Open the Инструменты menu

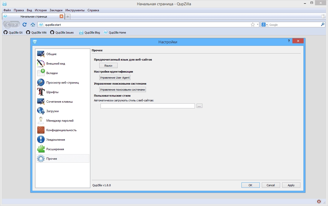click(x=75, y=10)
